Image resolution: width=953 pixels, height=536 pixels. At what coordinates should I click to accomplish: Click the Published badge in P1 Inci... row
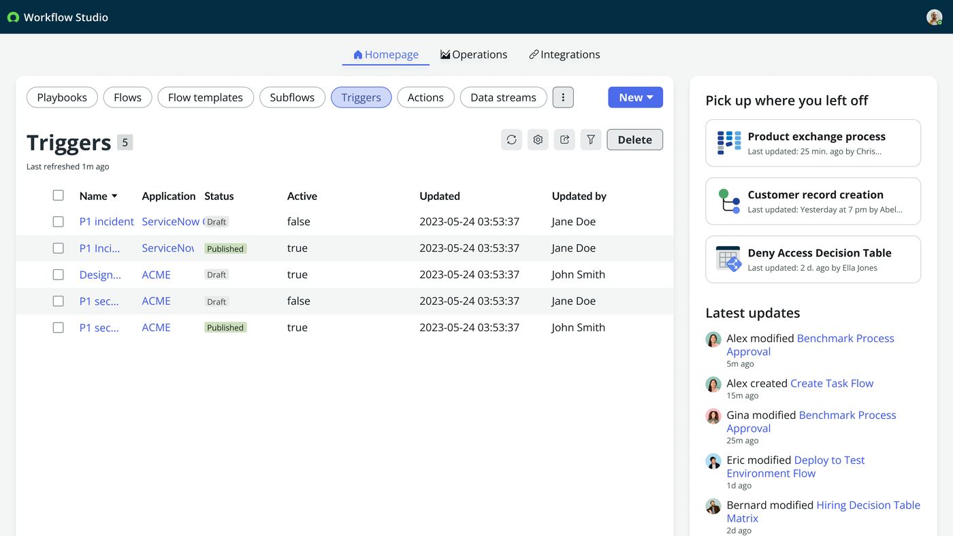[x=225, y=249]
